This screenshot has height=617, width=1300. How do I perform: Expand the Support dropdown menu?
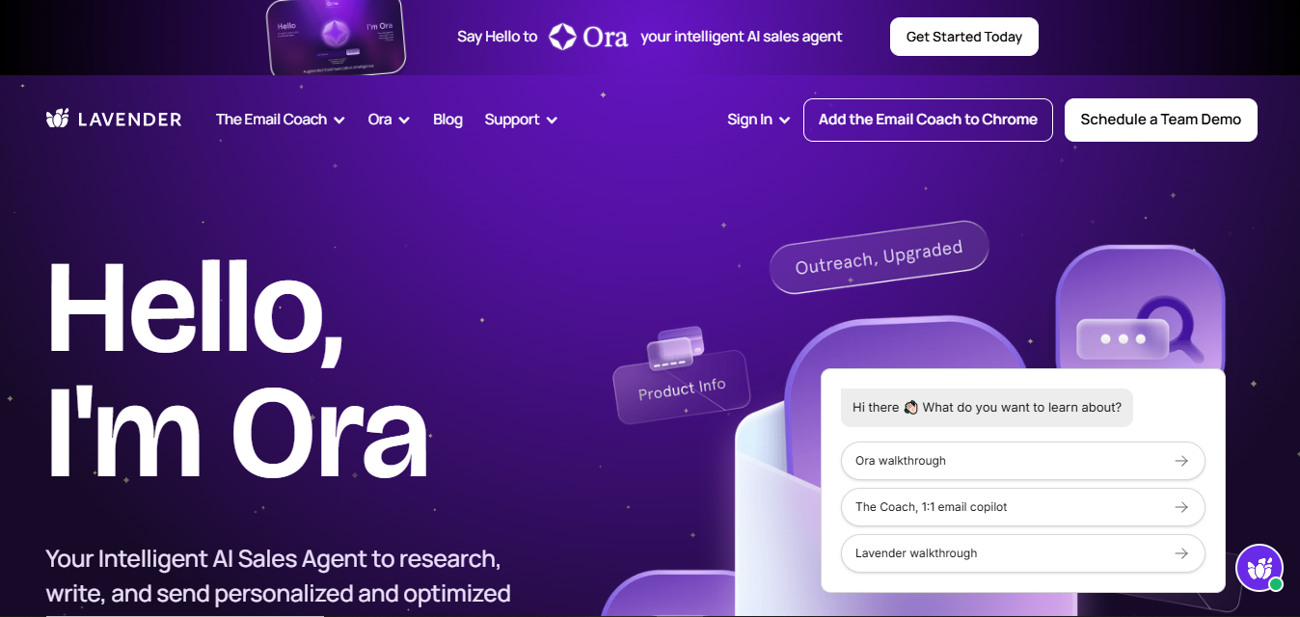coord(521,120)
